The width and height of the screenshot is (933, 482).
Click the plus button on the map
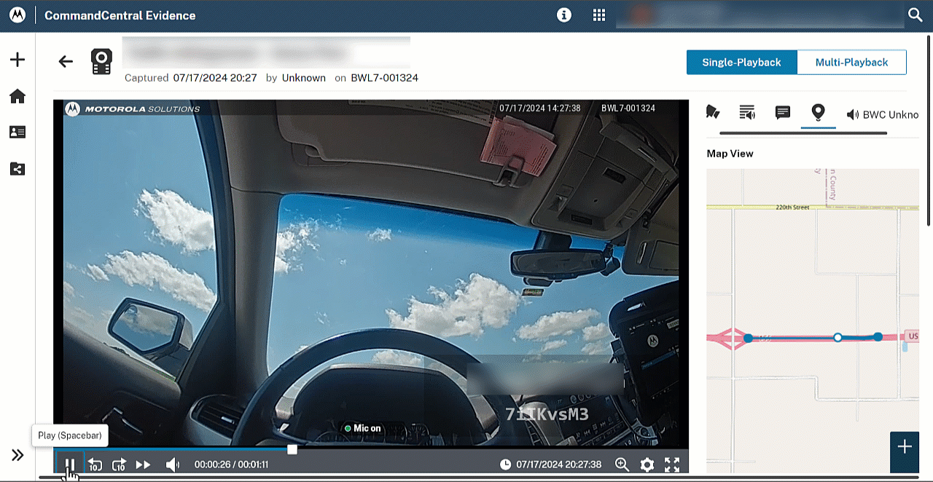click(x=905, y=447)
